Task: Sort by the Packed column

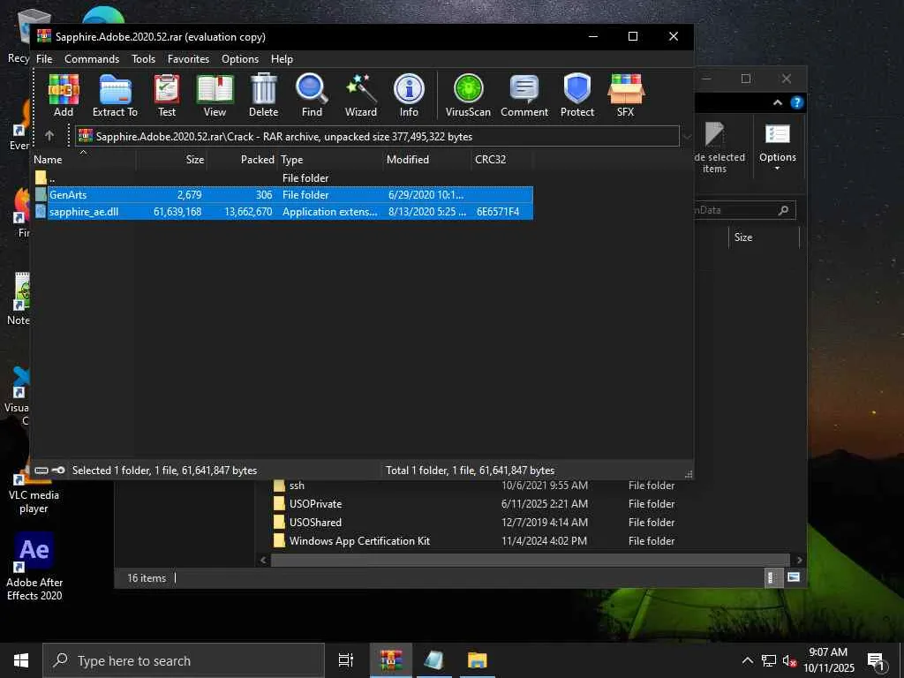Action: point(242,160)
